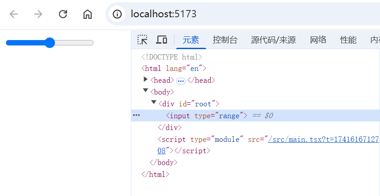Activate the DevTools inspect element picker
380x196 pixels.
tap(142, 40)
